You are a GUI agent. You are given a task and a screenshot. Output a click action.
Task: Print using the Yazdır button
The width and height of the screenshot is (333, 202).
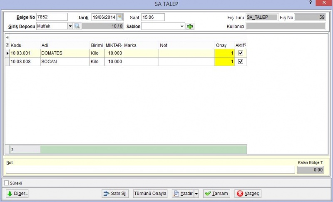tap(183, 194)
